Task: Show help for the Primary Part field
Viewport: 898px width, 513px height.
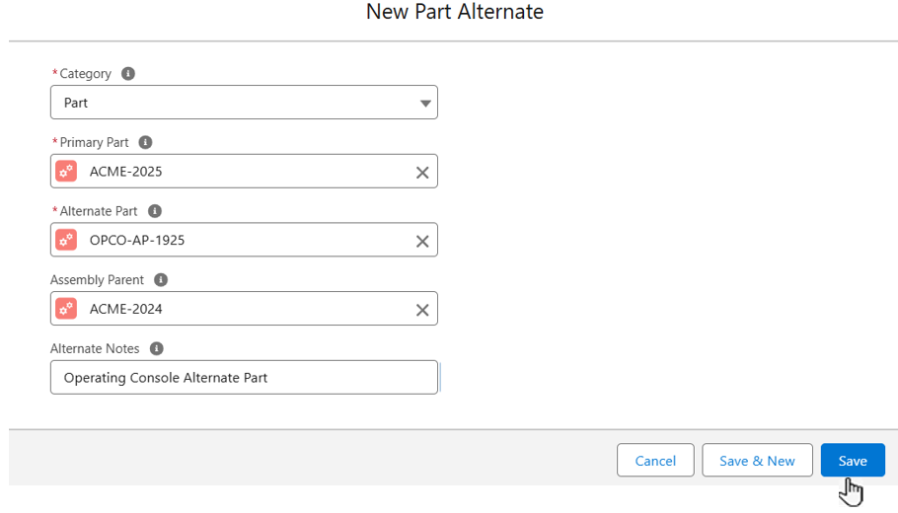Action: [x=146, y=142]
